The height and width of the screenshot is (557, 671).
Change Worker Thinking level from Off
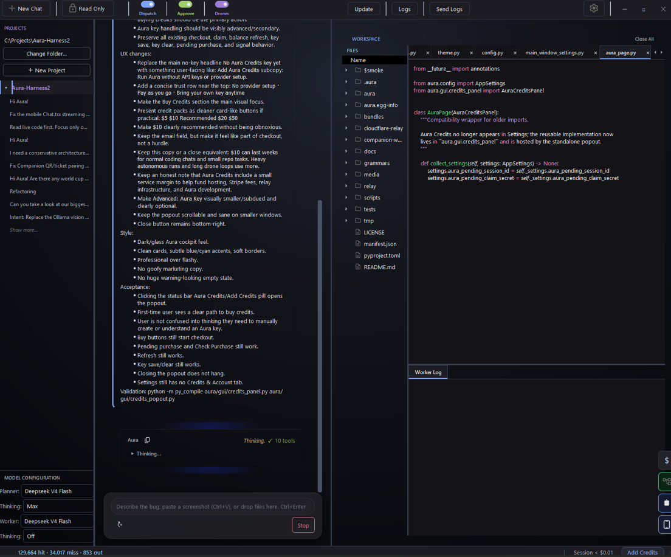click(58, 536)
